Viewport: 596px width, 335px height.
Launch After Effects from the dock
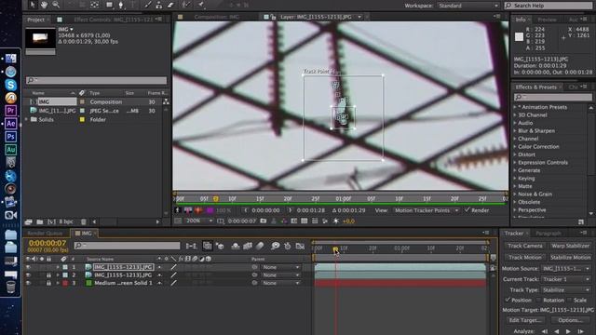pos(10,124)
